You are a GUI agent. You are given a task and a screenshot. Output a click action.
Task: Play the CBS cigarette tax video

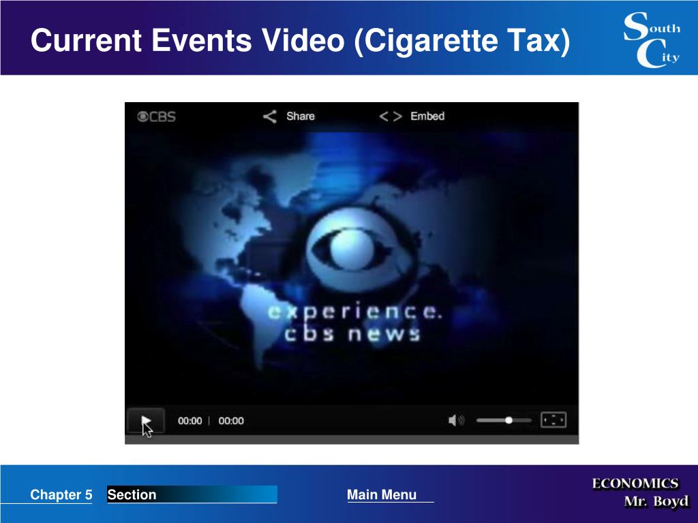(x=146, y=420)
